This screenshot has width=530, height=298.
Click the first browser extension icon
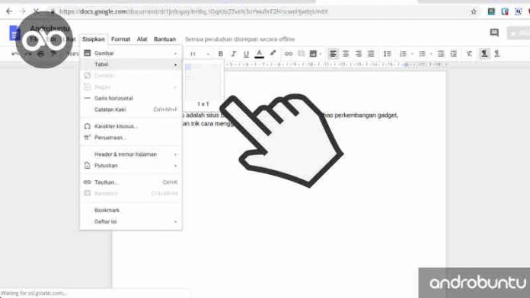pyautogui.click(x=491, y=12)
